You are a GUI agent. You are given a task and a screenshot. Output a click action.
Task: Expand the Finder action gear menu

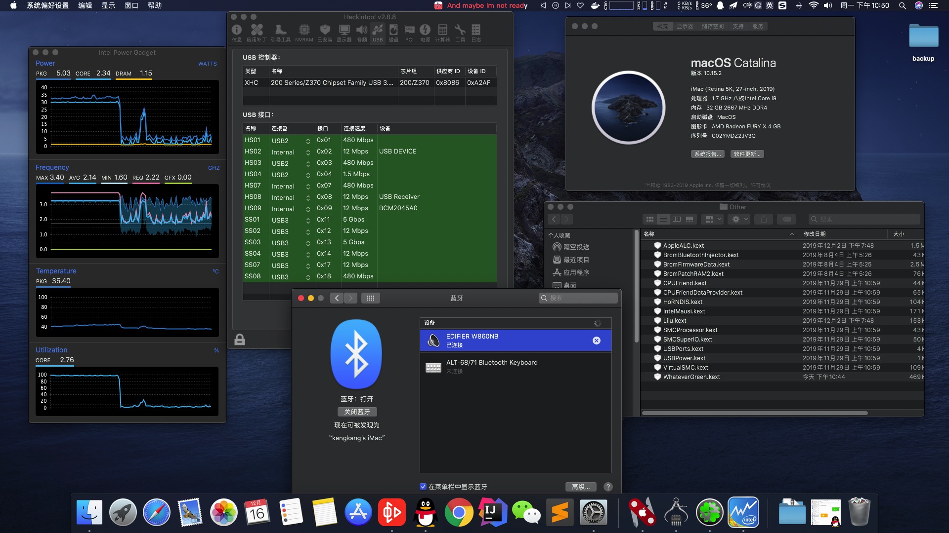[740, 219]
